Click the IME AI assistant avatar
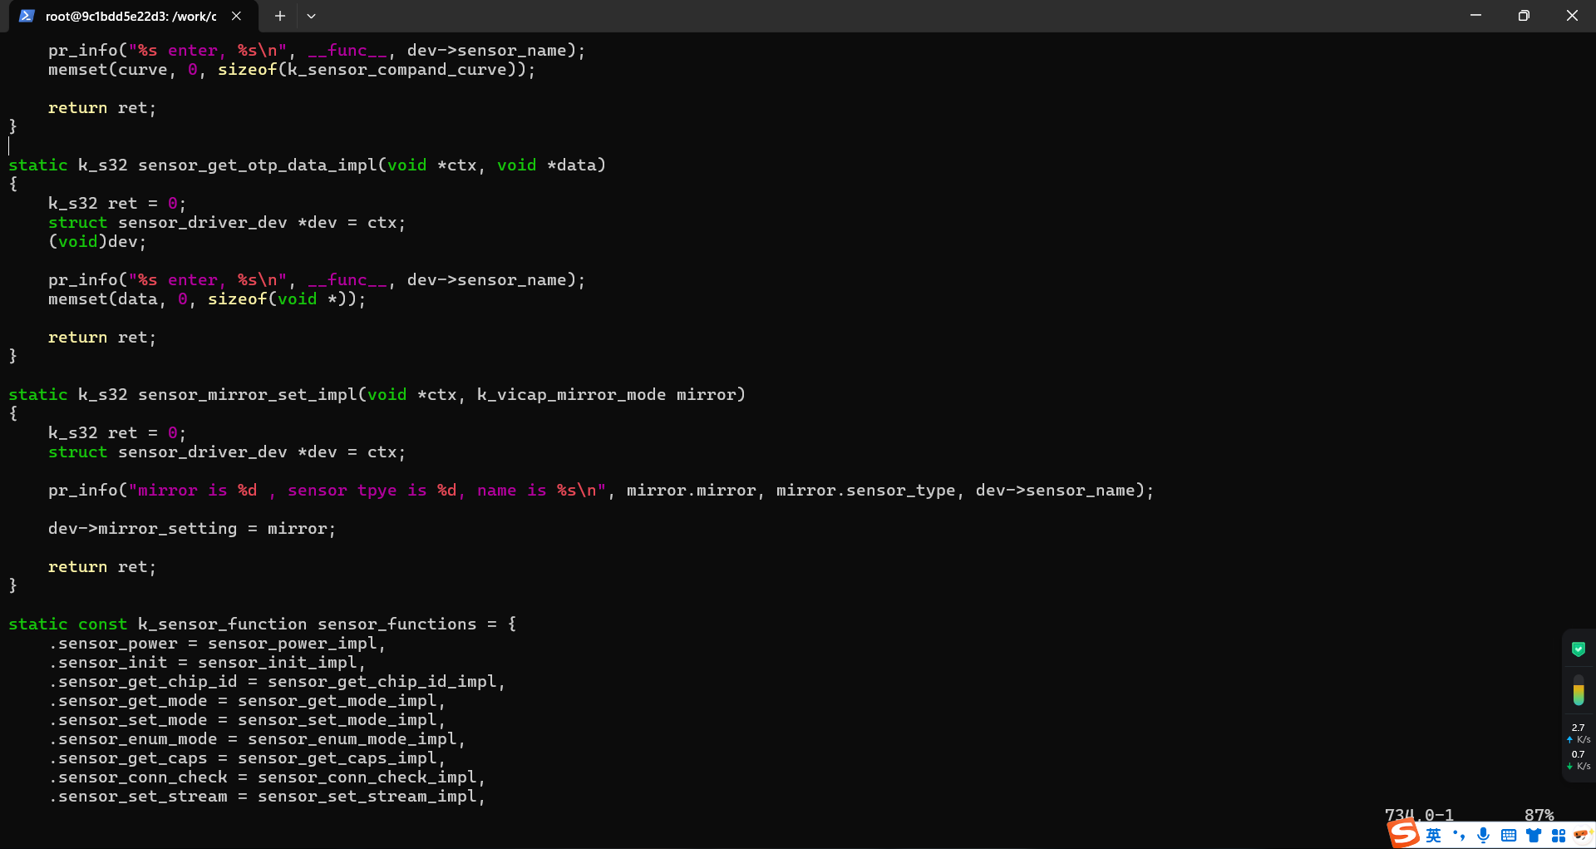This screenshot has width=1596, height=849. tap(1582, 835)
